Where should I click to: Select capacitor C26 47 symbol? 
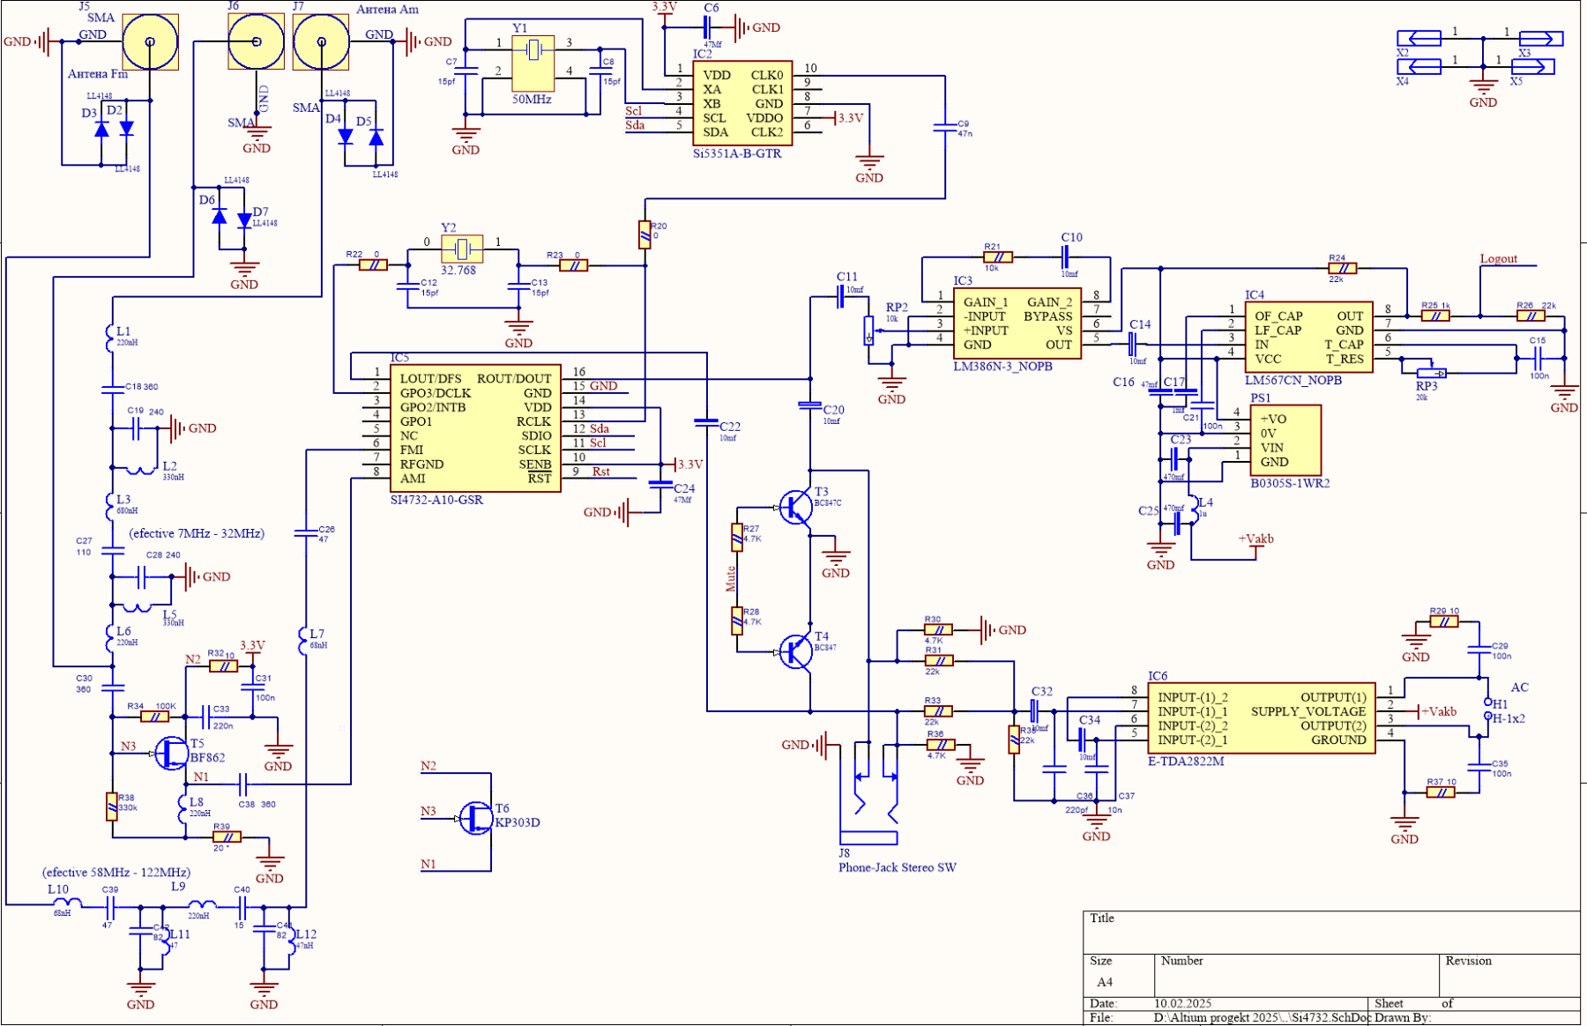pyautogui.click(x=305, y=532)
